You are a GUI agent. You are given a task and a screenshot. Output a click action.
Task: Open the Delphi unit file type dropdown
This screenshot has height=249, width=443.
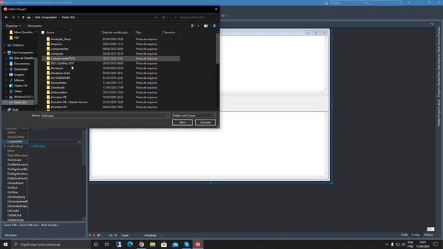point(194,116)
